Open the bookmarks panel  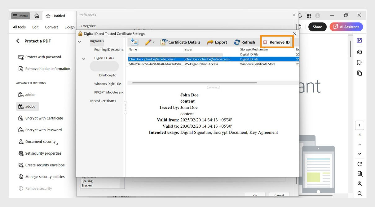360,62
